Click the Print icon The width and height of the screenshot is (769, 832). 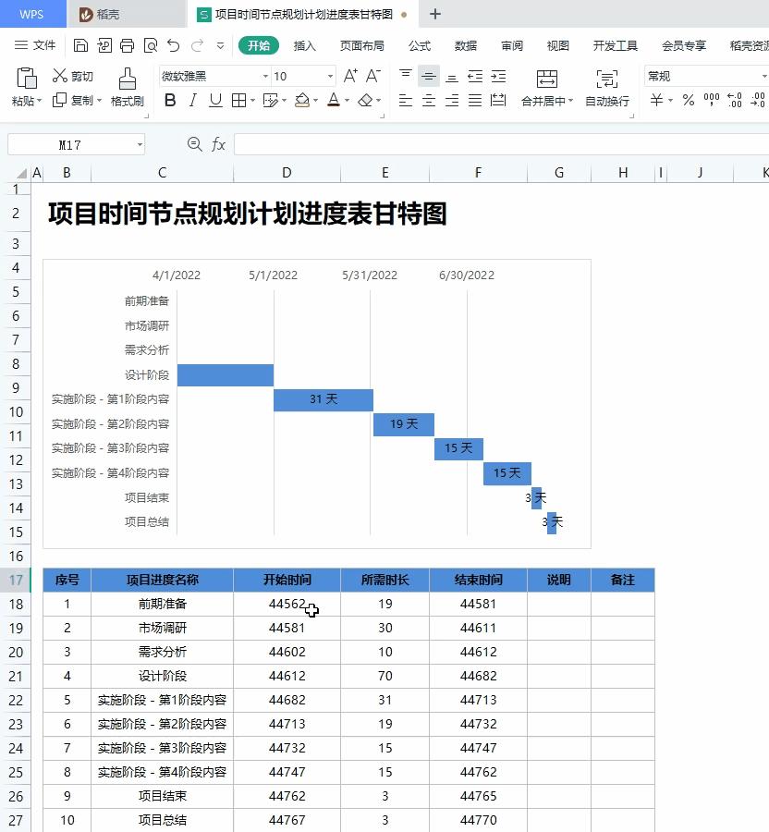[127, 44]
